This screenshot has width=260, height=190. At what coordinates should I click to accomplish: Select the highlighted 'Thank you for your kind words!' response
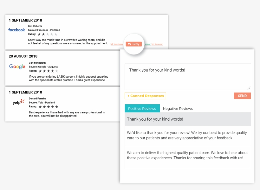(187, 119)
